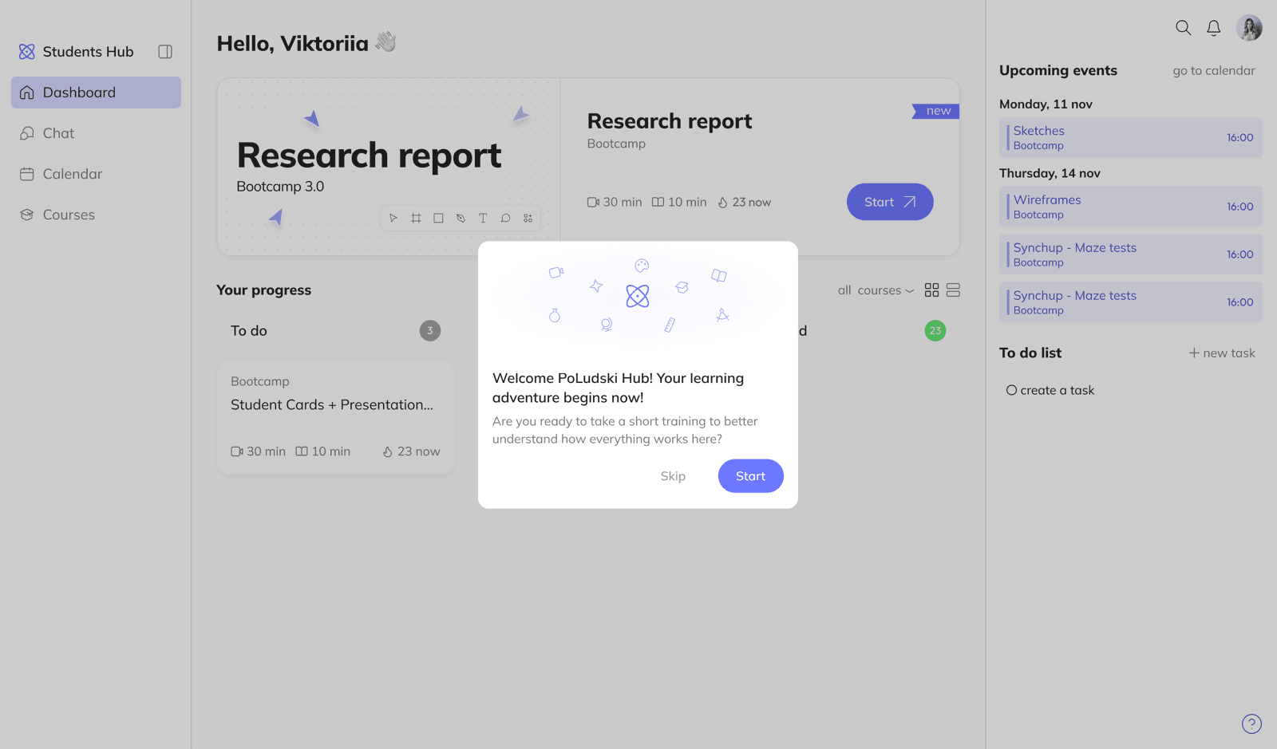The width and height of the screenshot is (1277, 749).
Task: Click 10 min reading on Student Cards card
Action: click(x=323, y=451)
